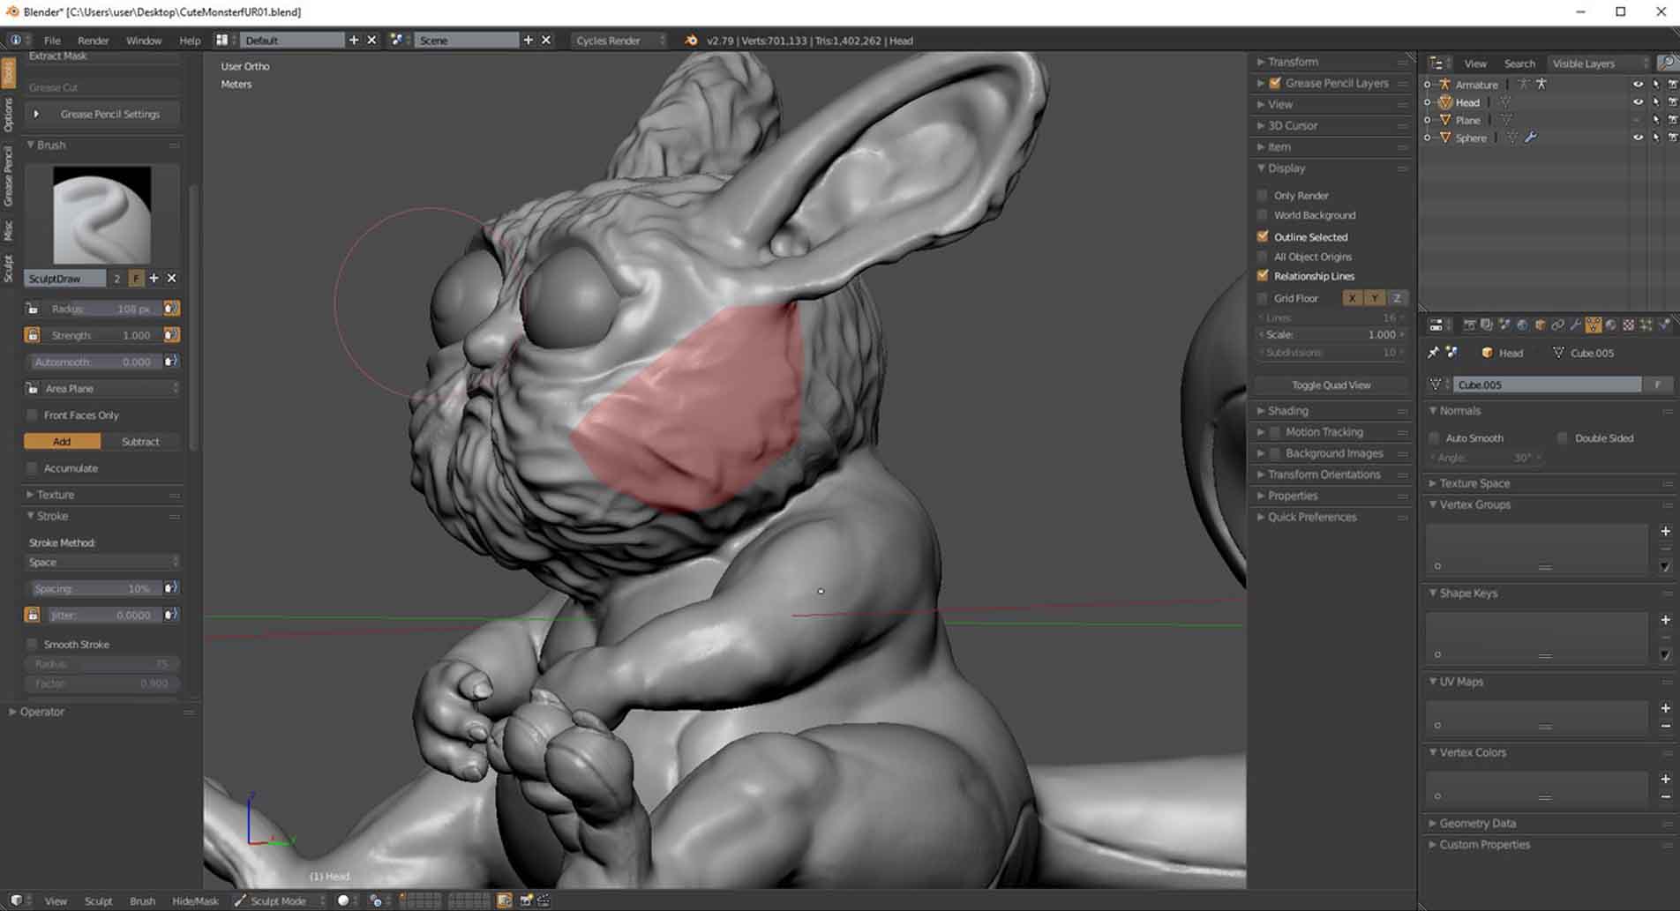The height and width of the screenshot is (911, 1680).
Task: Open the Particles properties tab icon
Action: pyautogui.click(x=1646, y=325)
